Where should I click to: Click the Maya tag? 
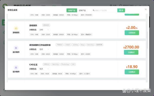[83, 45]
